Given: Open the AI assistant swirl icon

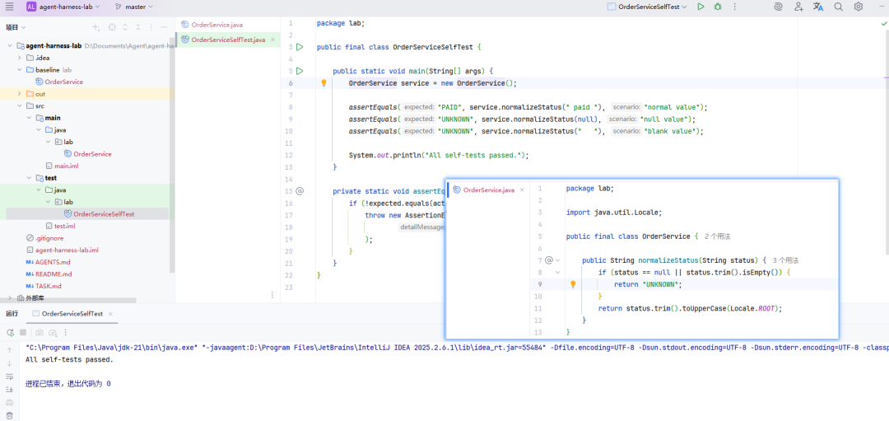Looking at the screenshot, I should [x=779, y=7].
